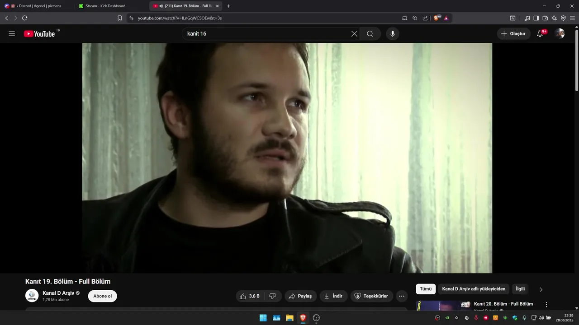Open account avatar menu
579x325 pixels.
tap(560, 34)
